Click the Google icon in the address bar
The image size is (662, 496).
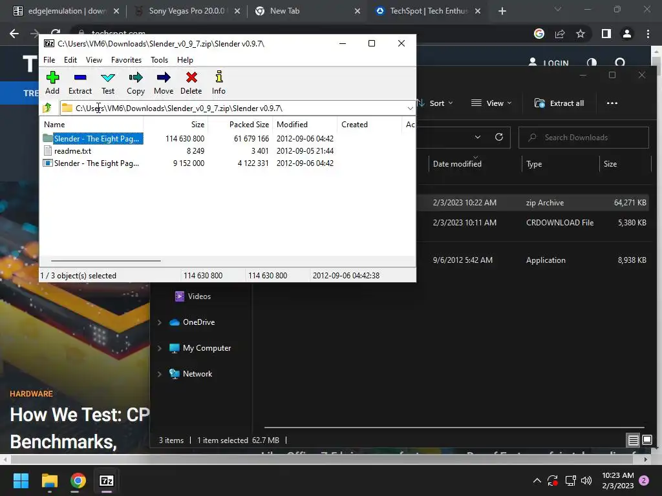click(539, 34)
